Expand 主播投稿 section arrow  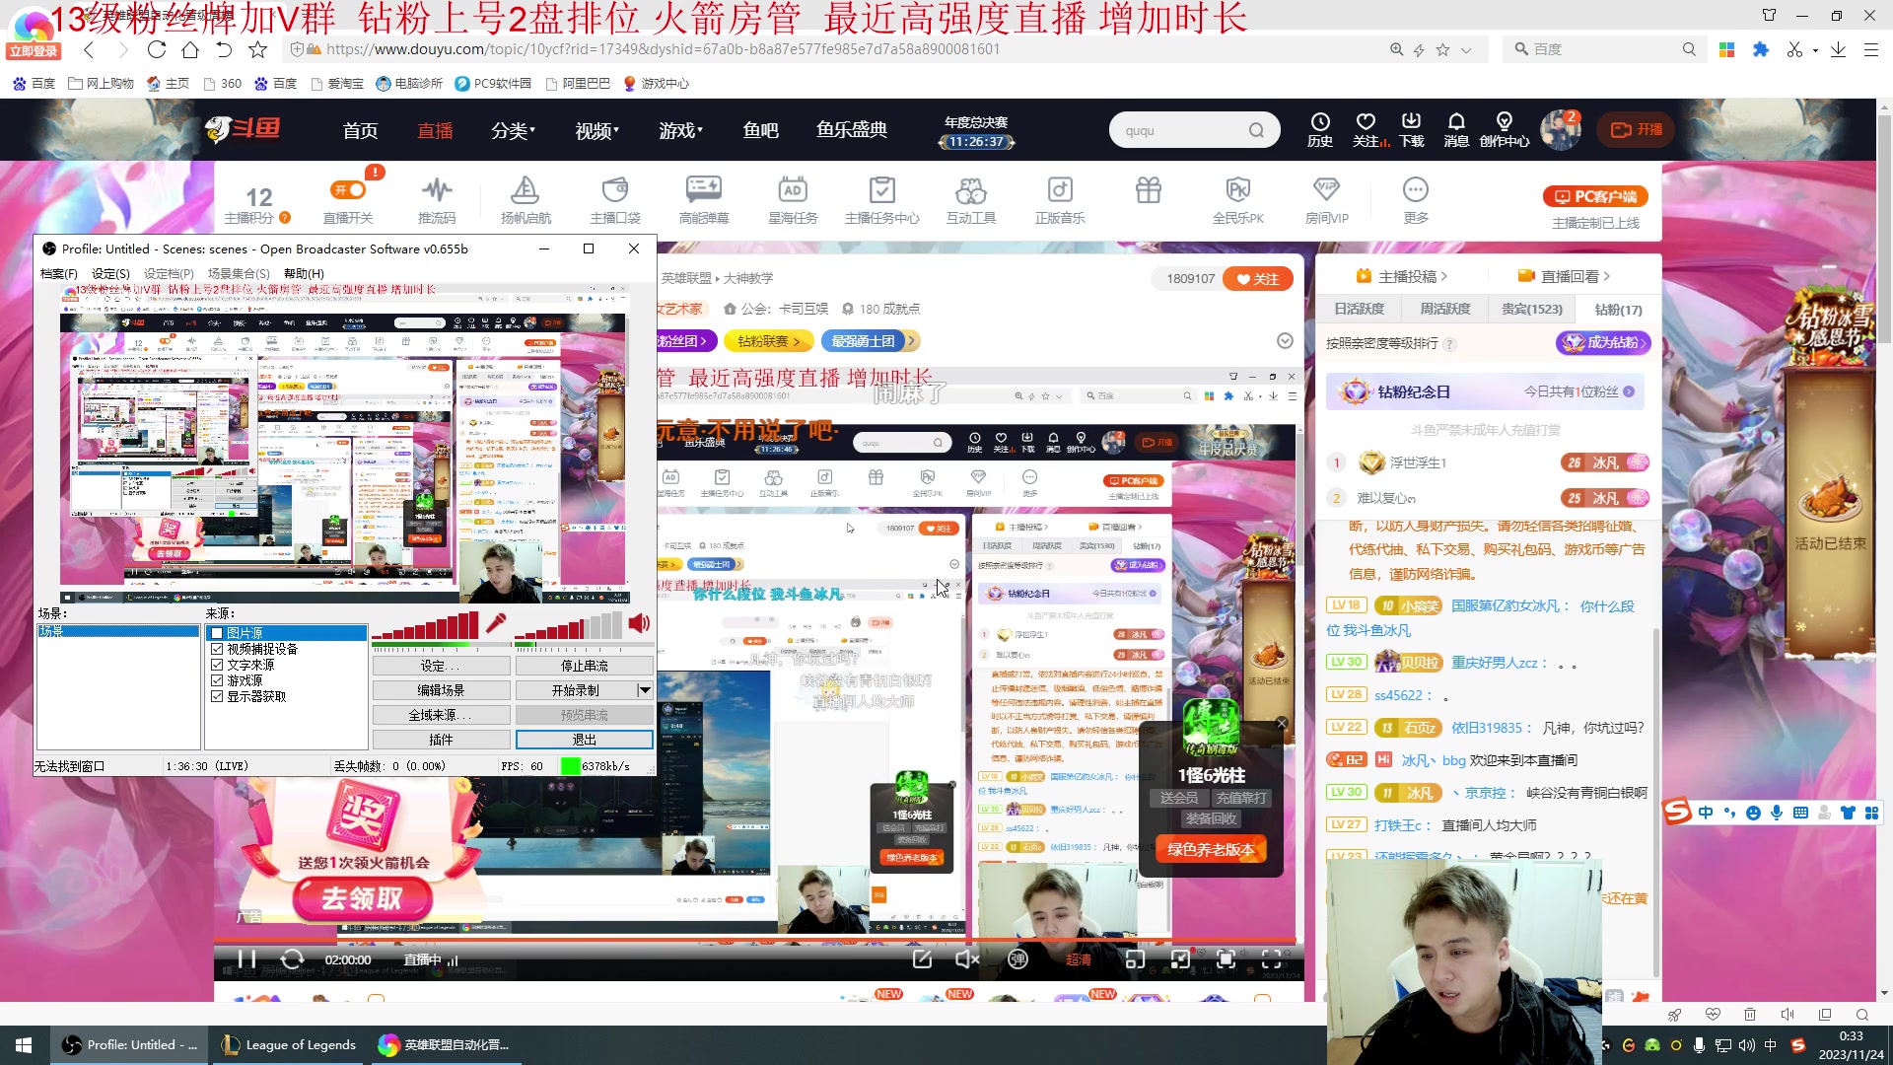coord(1444,276)
